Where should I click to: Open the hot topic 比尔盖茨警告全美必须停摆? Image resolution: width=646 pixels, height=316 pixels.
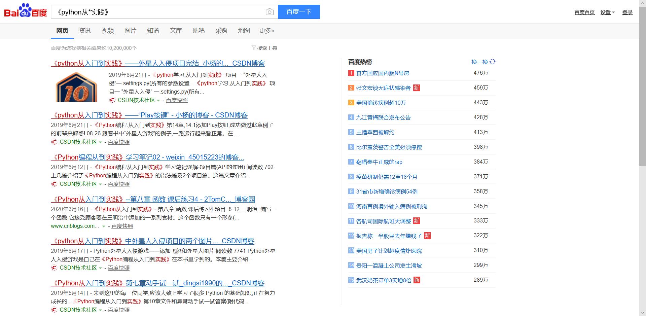[x=390, y=147]
